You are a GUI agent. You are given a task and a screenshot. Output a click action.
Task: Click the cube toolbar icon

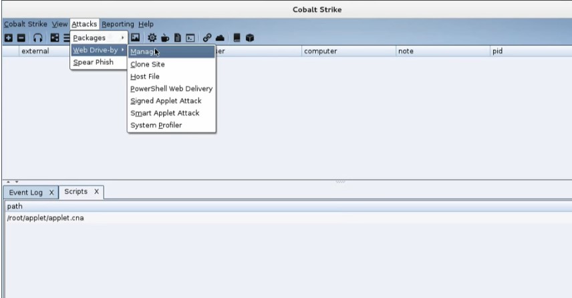click(x=249, y=37)
